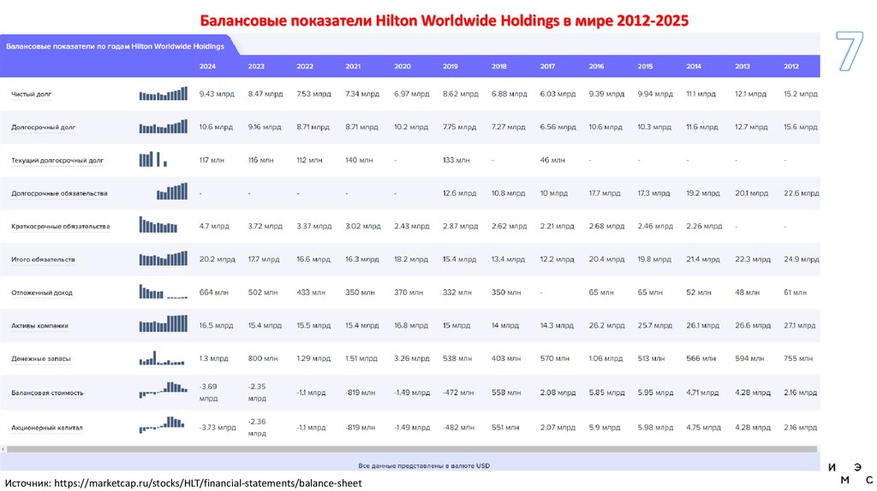Viewport: 877px width, 491px height.
Task: Open the Чистый долг sparkline chart
Action: tap(164, 93)
